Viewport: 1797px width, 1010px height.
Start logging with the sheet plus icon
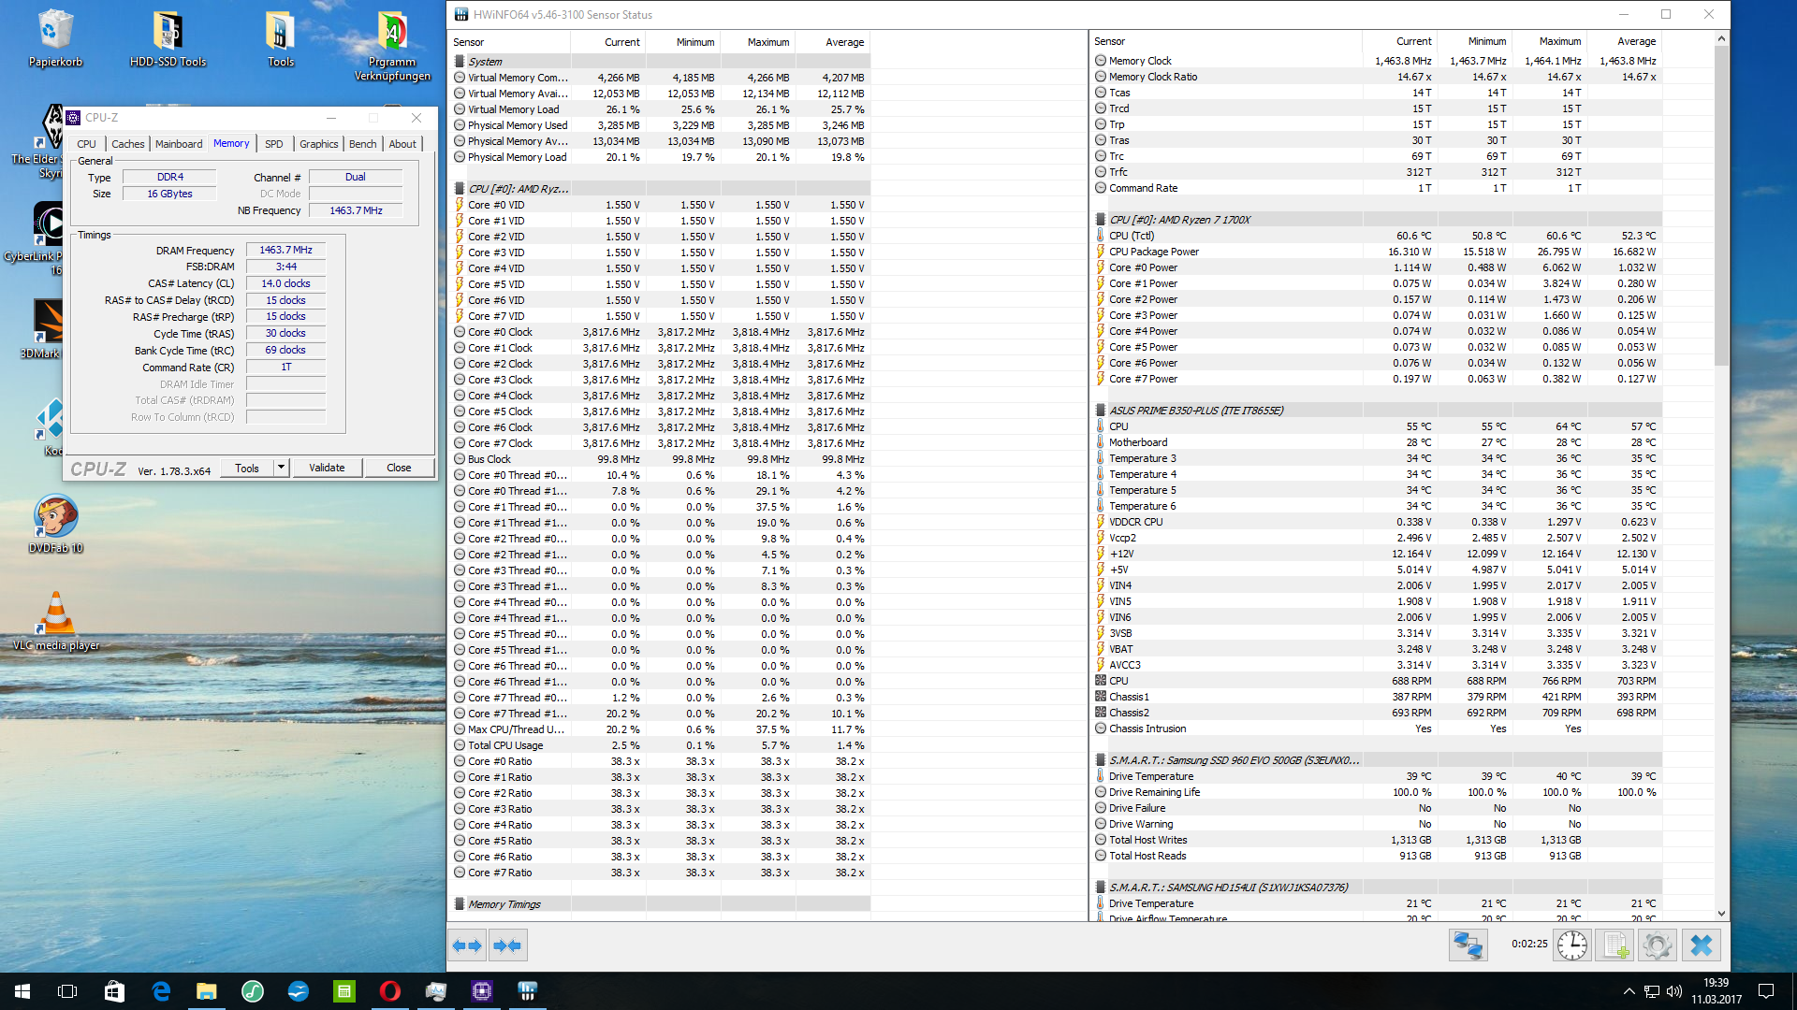pos(1615,945)
